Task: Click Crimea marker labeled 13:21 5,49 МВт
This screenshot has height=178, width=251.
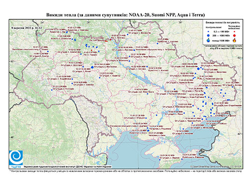Action: [x=182, y=159]
